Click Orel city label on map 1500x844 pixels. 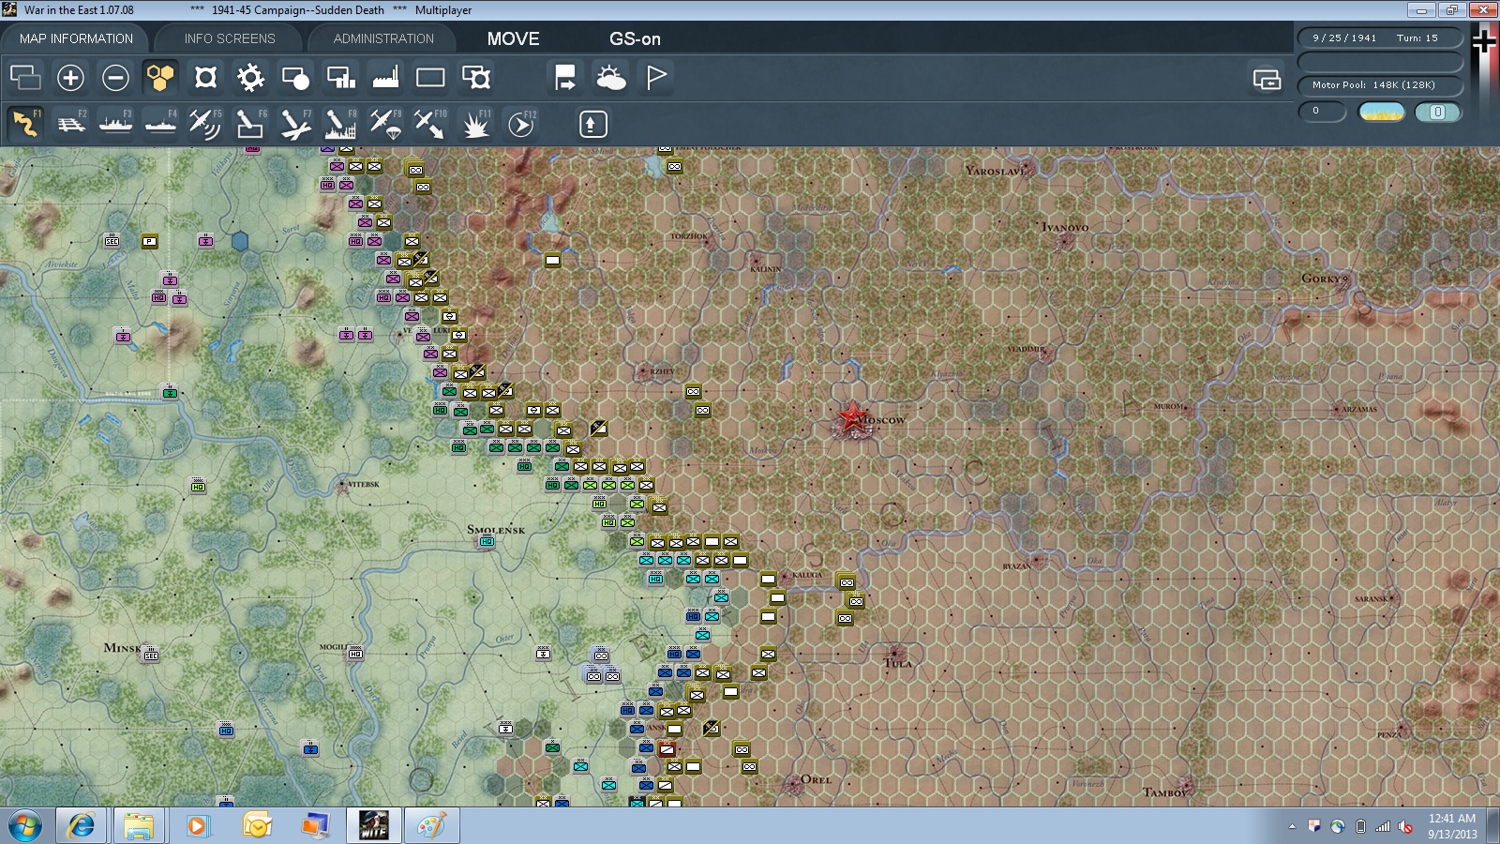tap(816, 779)
